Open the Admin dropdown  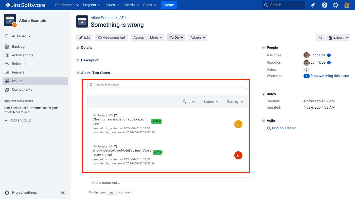[x=197, y=38]
